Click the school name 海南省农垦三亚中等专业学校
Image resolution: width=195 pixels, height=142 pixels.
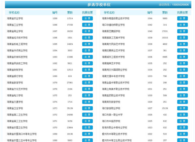(22, 140)
